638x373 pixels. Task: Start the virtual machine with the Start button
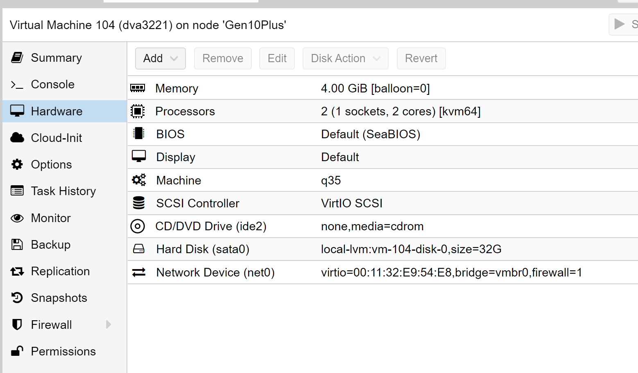(619, 25)
